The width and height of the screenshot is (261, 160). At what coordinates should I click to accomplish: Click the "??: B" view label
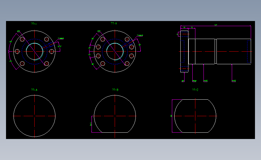[115, 90]
